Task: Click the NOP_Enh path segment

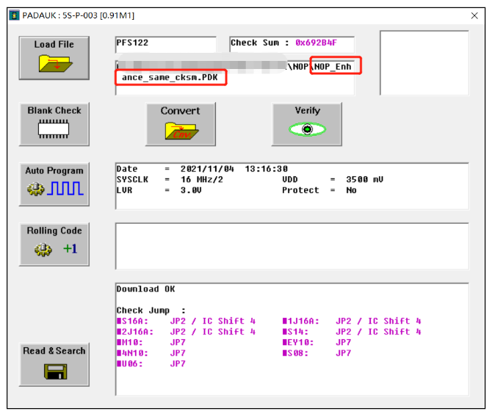Action: pyautogui.click(x=335, y=67)
